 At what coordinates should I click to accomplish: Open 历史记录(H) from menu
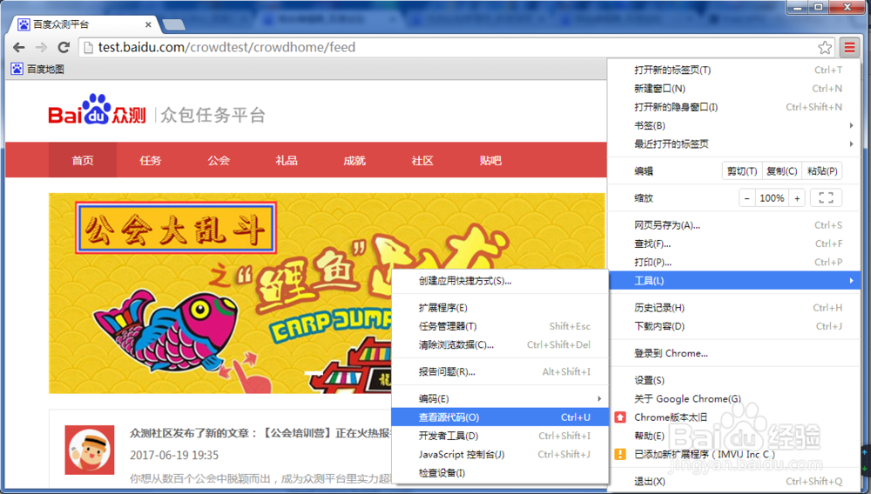coord(734,308)
